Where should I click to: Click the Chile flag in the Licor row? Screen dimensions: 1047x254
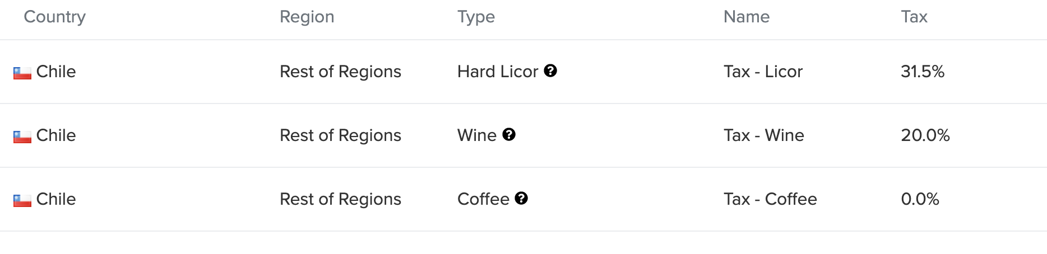coord(22,73)
